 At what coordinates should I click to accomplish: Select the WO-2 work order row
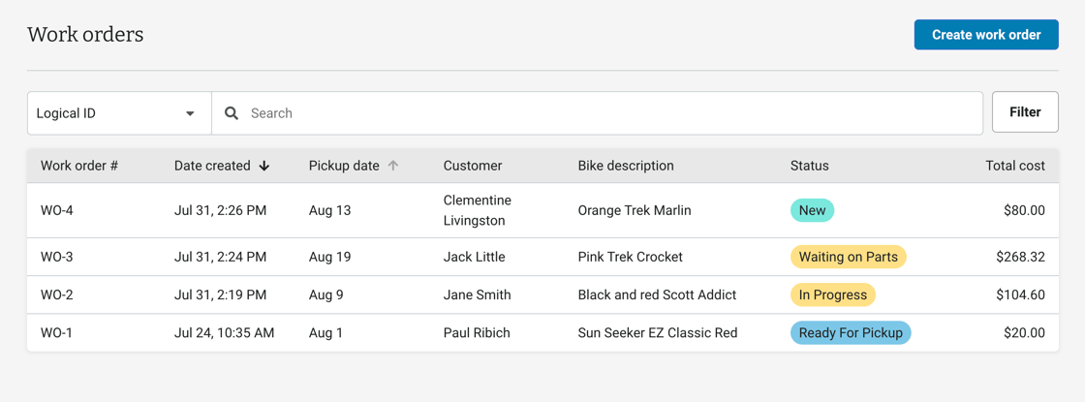point(57,294)
